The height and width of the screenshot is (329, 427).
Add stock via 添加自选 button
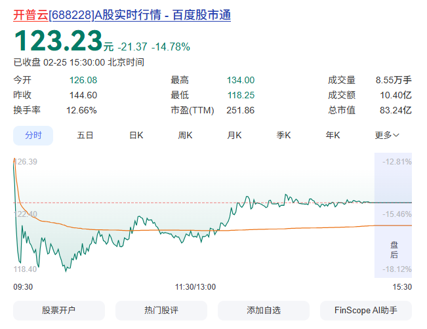point(264,310)
